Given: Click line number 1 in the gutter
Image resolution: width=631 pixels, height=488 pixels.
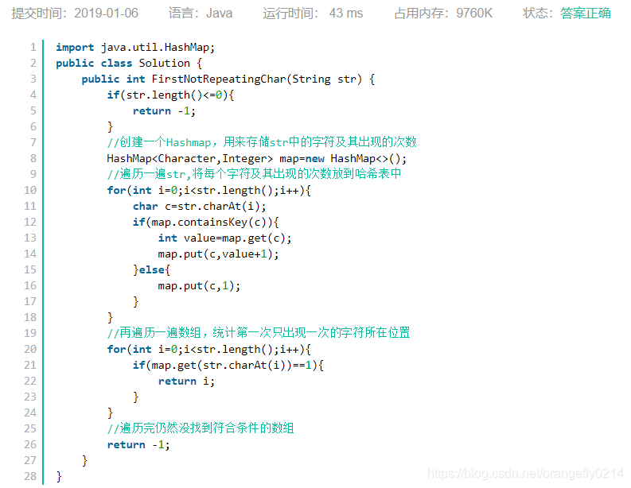Looking at the screenshot, I should click(x=33, y=48).
